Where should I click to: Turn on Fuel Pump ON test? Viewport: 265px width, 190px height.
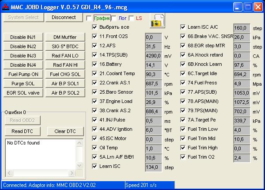coord(23,74)
